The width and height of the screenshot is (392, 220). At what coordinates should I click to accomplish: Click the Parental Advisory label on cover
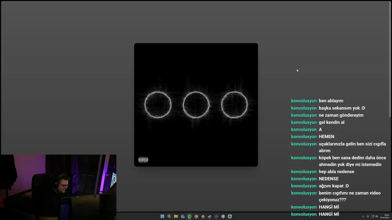click(x=143, y=160)
